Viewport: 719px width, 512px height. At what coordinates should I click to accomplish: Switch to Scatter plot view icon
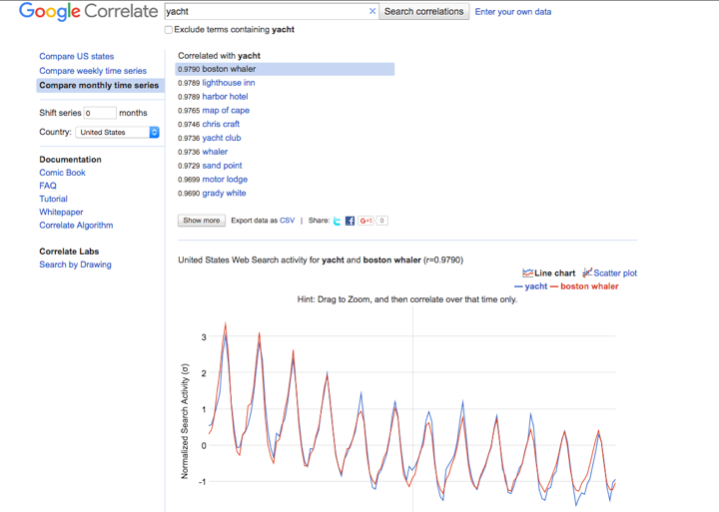tap(588, 272)
